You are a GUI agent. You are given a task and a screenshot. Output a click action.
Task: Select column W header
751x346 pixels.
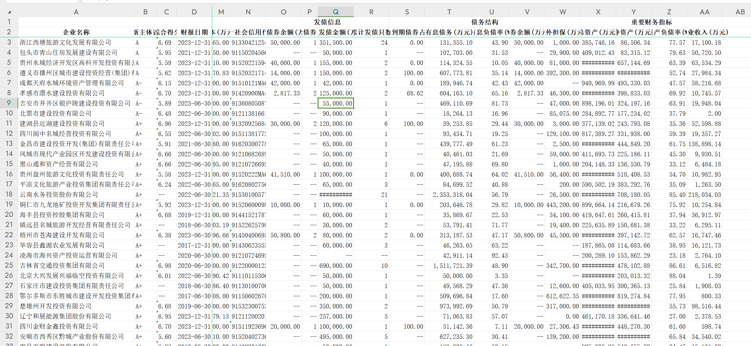point(562,12)
